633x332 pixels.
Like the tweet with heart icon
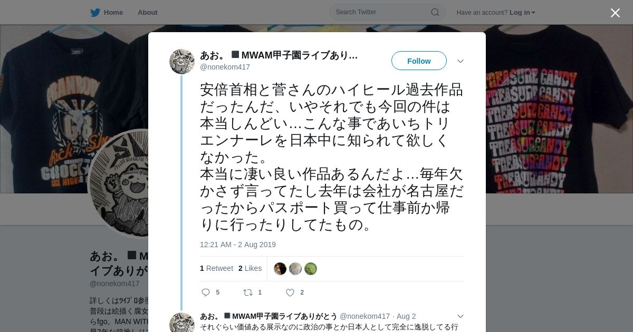coord(290,292)
